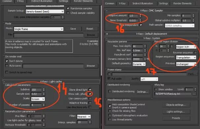Viewport: 200px width, 129px height.
Task: Click the irradiance map Save button
Action: [73, 29]
